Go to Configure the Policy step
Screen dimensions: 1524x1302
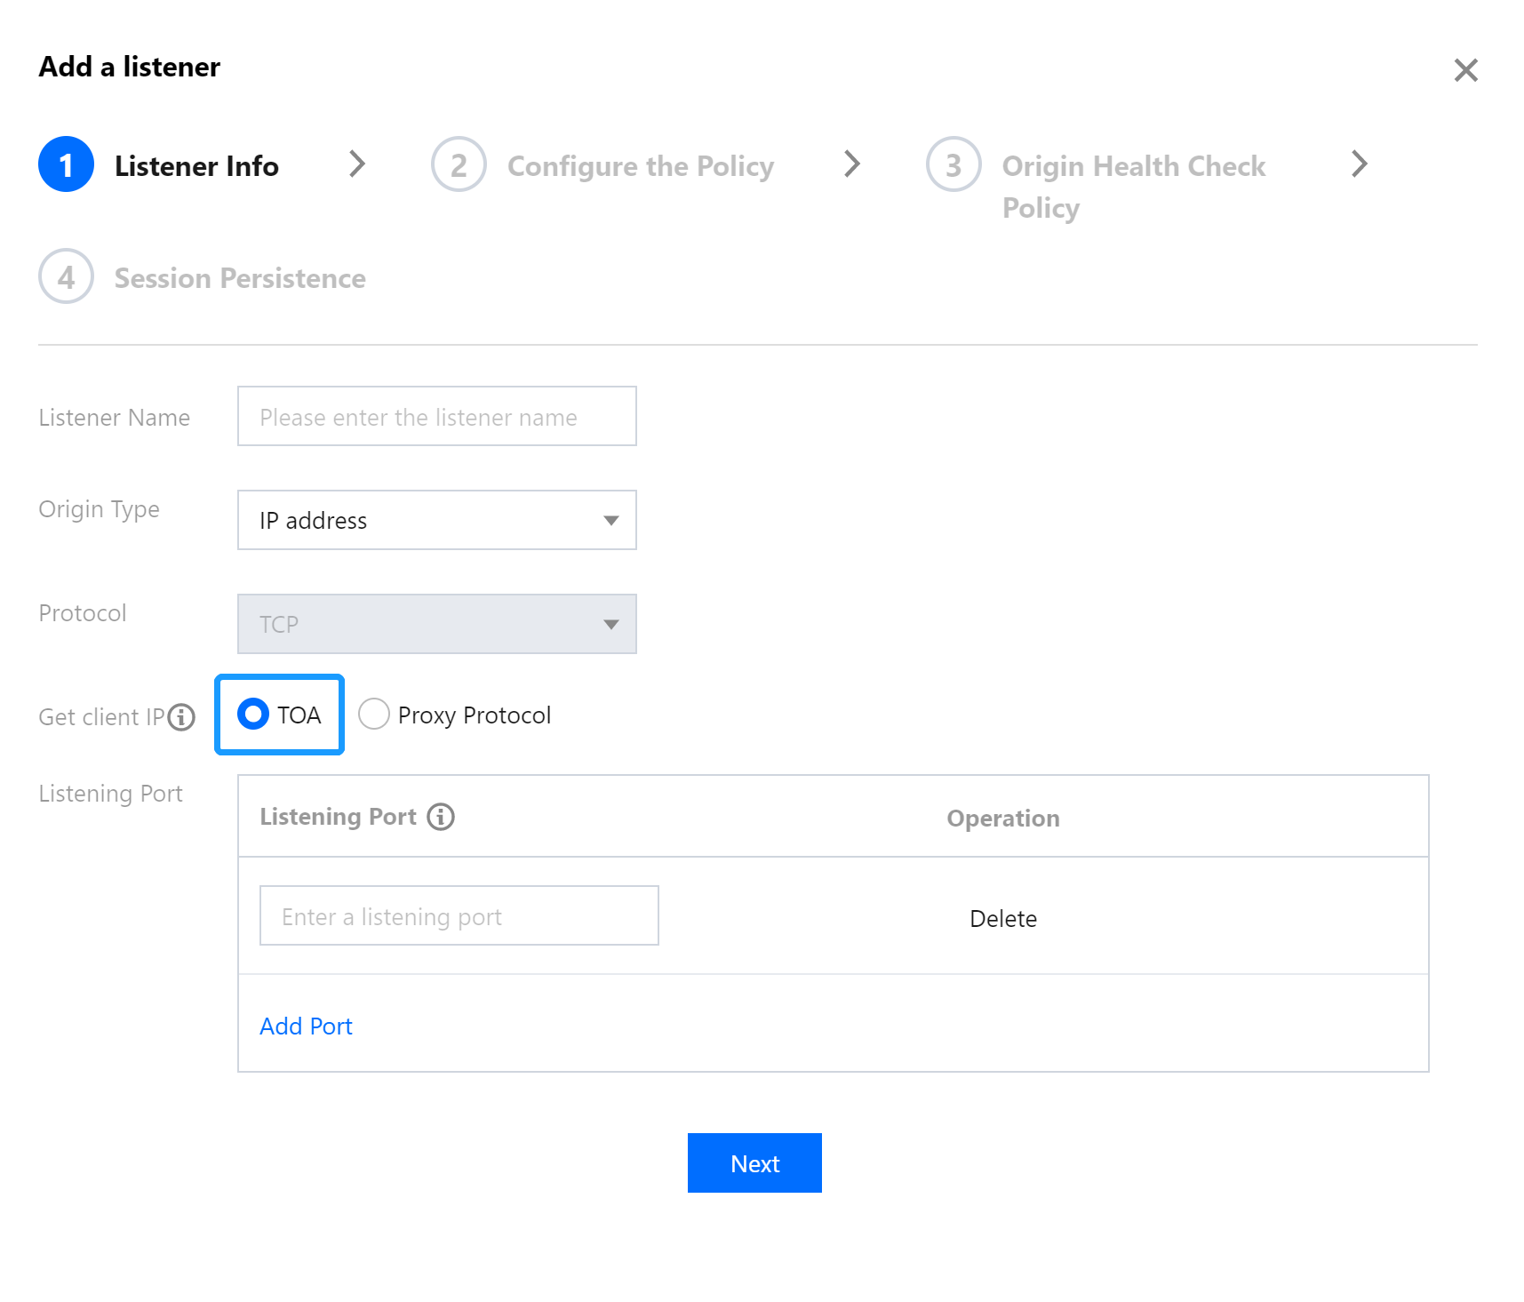coord(640,166)
